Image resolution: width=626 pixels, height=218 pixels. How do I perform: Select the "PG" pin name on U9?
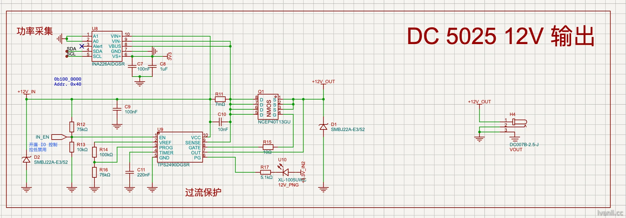click(197, 158)
